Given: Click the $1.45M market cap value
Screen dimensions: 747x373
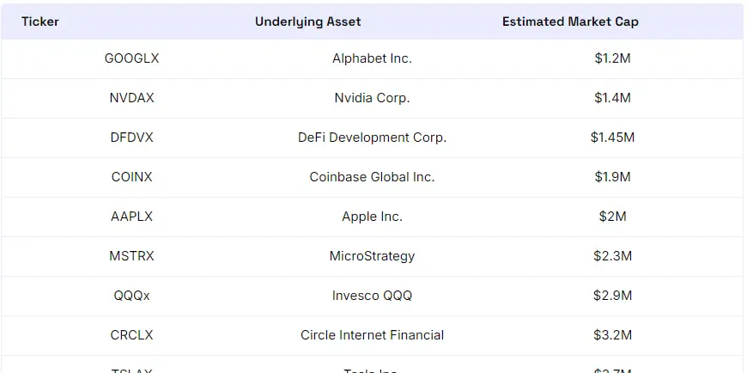Looking at the screenshot, I should 612,138.
